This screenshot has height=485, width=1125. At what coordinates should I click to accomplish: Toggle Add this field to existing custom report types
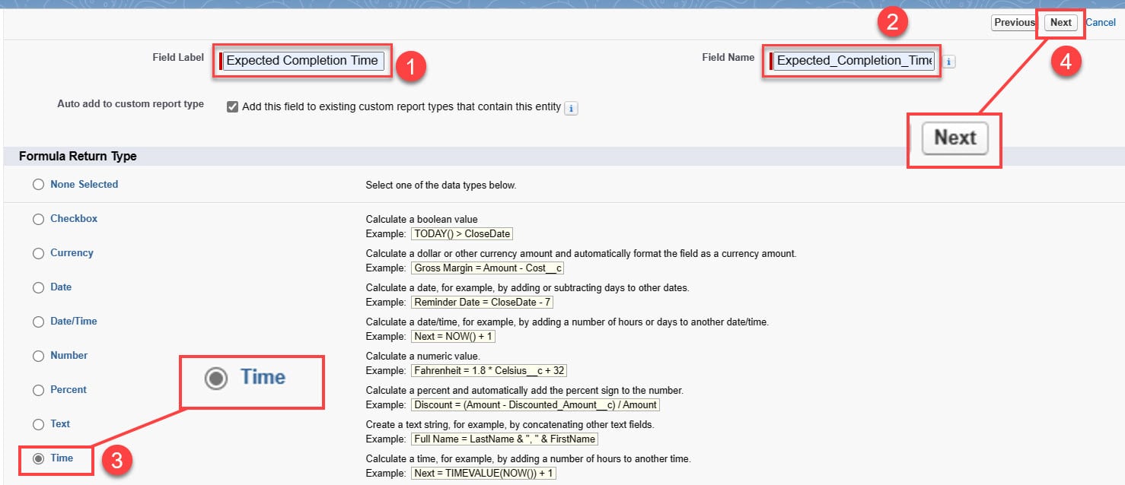point(233,107)
